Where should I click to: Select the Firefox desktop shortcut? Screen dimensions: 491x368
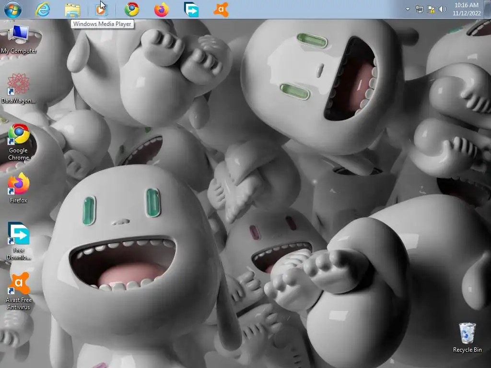tap(19, 188)
